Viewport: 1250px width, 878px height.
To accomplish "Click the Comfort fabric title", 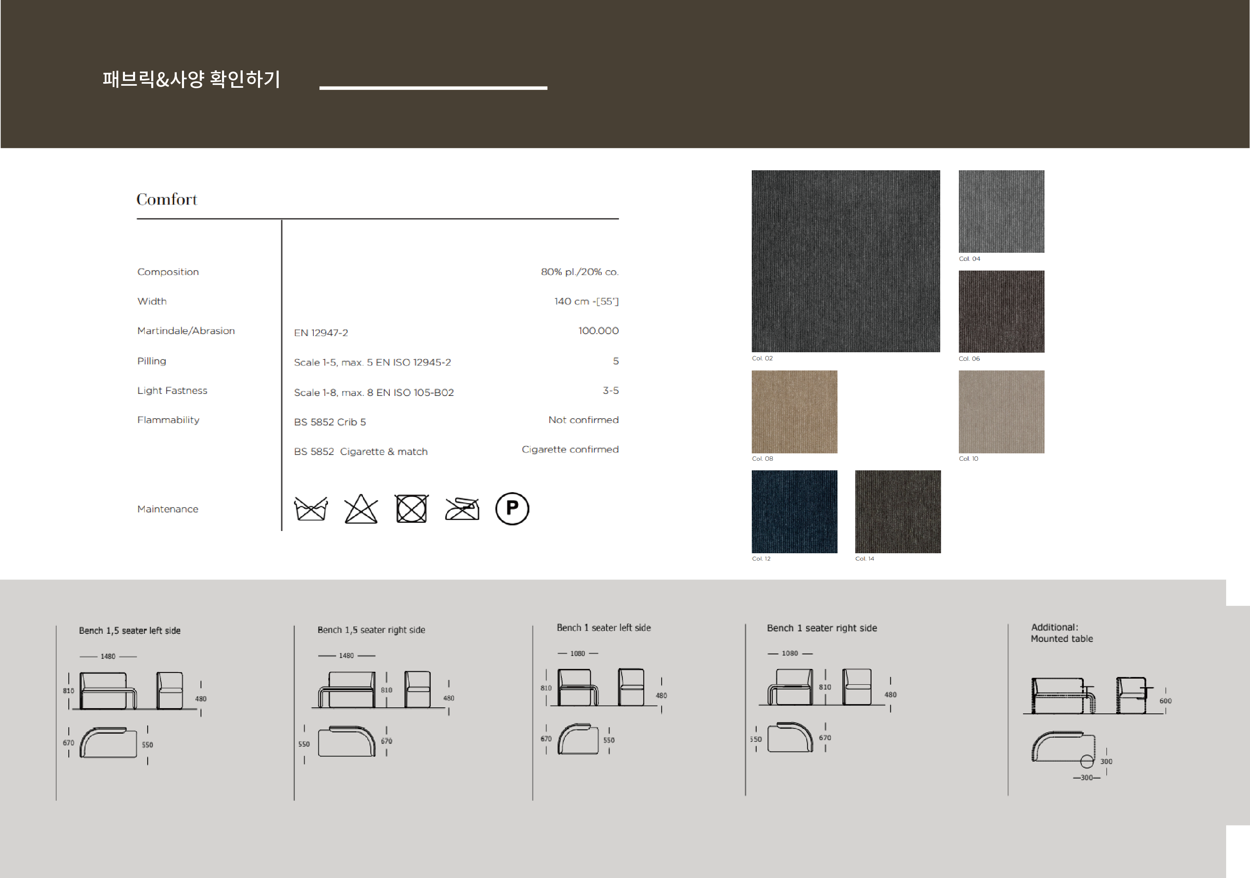I will click(167, 199).
